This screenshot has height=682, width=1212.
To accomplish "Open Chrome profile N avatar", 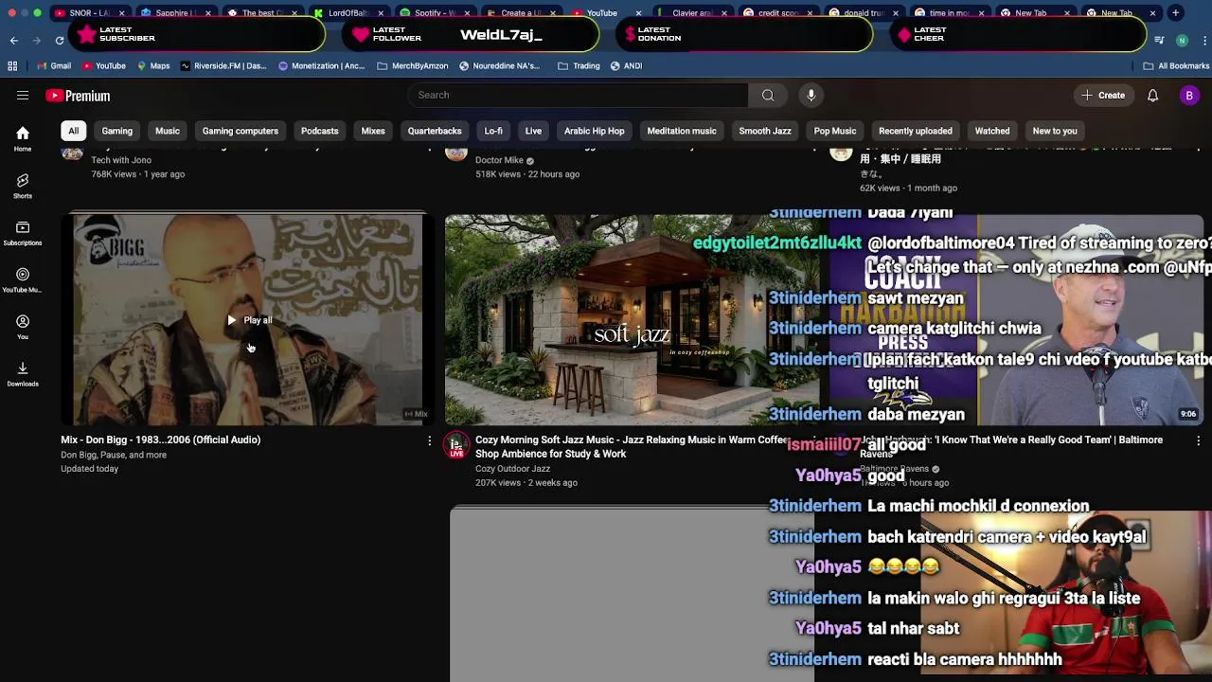I will [x=1182, y=40].
